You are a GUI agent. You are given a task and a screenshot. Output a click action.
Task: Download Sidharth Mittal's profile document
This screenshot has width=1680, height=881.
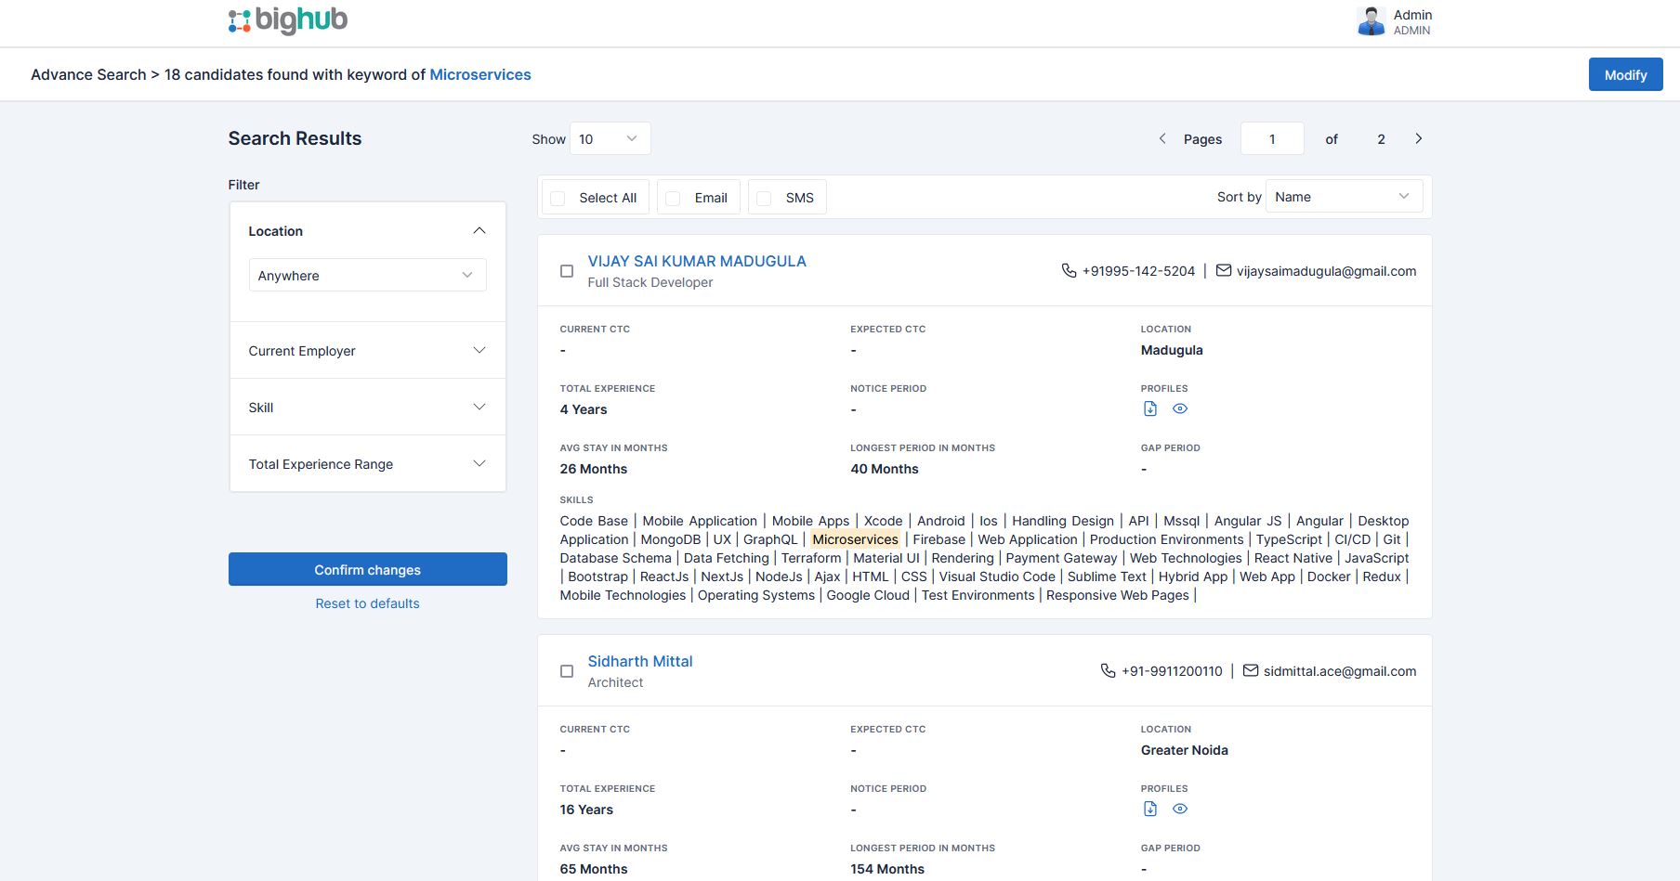(x=1150, y=808)
